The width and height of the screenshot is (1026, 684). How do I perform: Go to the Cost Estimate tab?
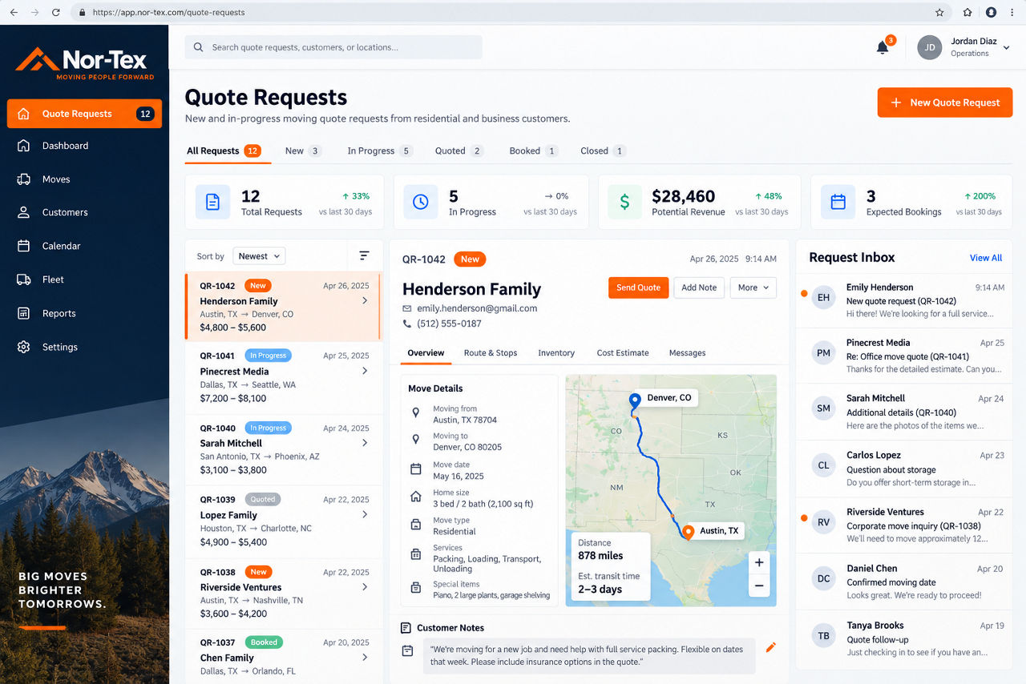(623, 352)
